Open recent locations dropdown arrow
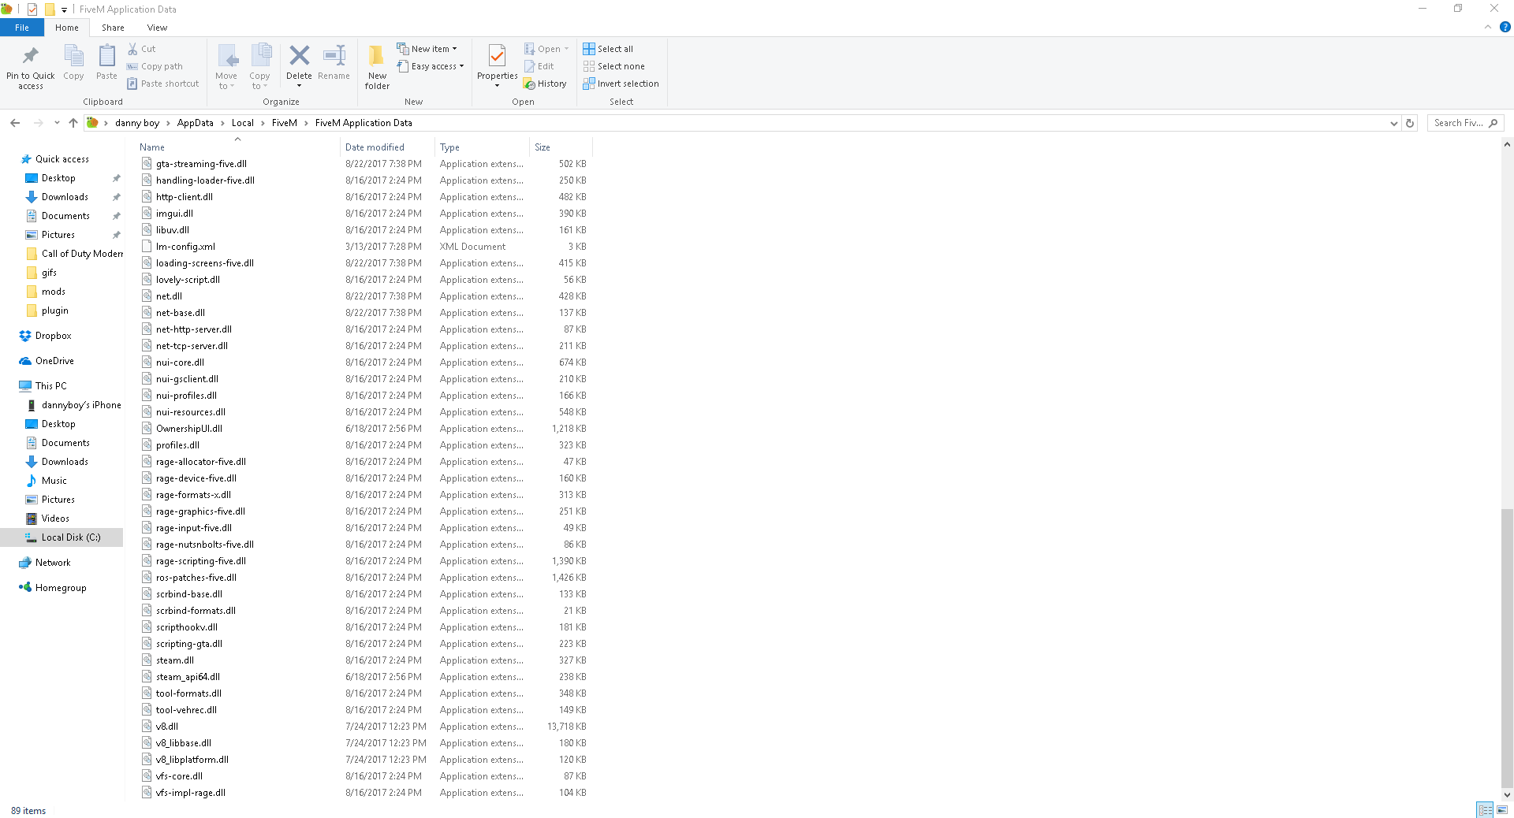Image resolution: width=1514 pixels, height=818 pixels. (x=57, y=123)
